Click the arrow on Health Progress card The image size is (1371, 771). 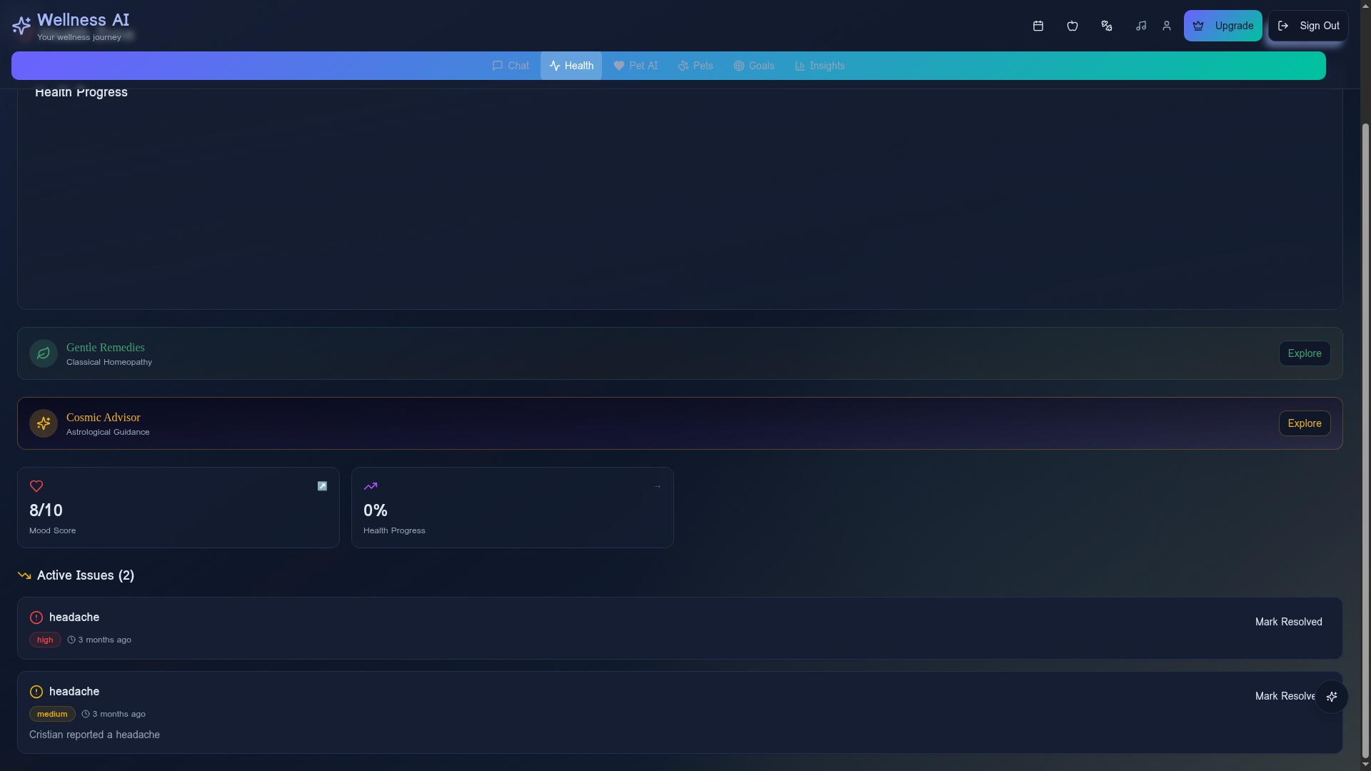[x=658, y=485]
